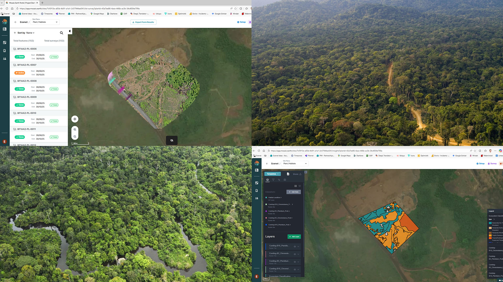
Task: Hide the Comilog-B3_Chromola layer with eye icon
Action: coord(295,254)
